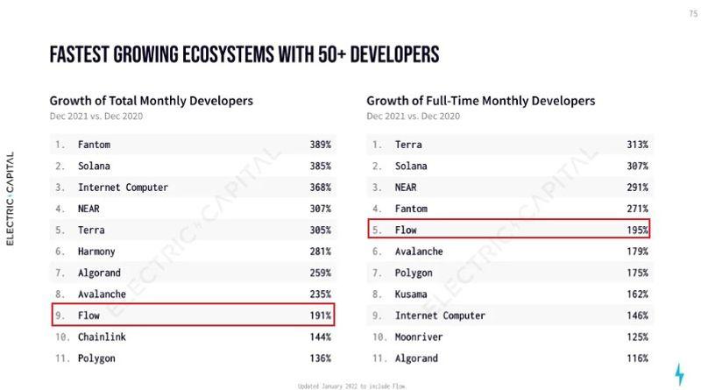
Task: Click the Avalanche row showing 179%
Action: [509, 252]
